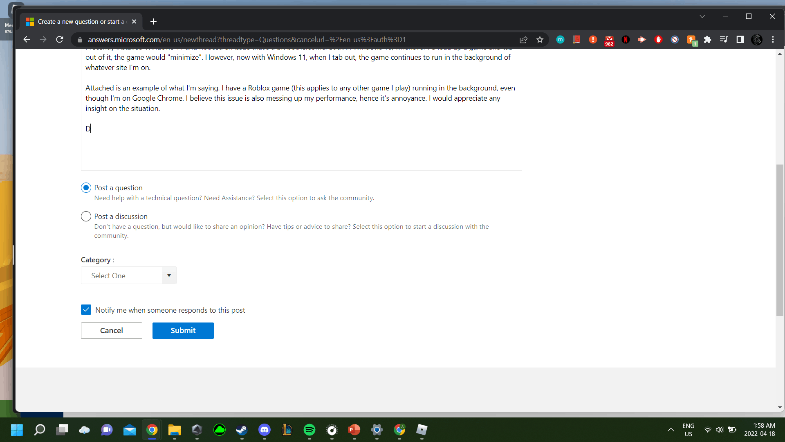
Task: Select the Post a question radio button
Action: pyautogui.click(x=86, y=188)
